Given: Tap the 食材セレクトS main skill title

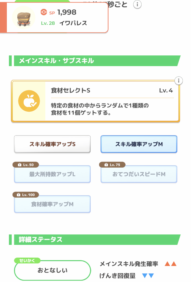Looking at the screenshot, I should (x=71, y=91).
